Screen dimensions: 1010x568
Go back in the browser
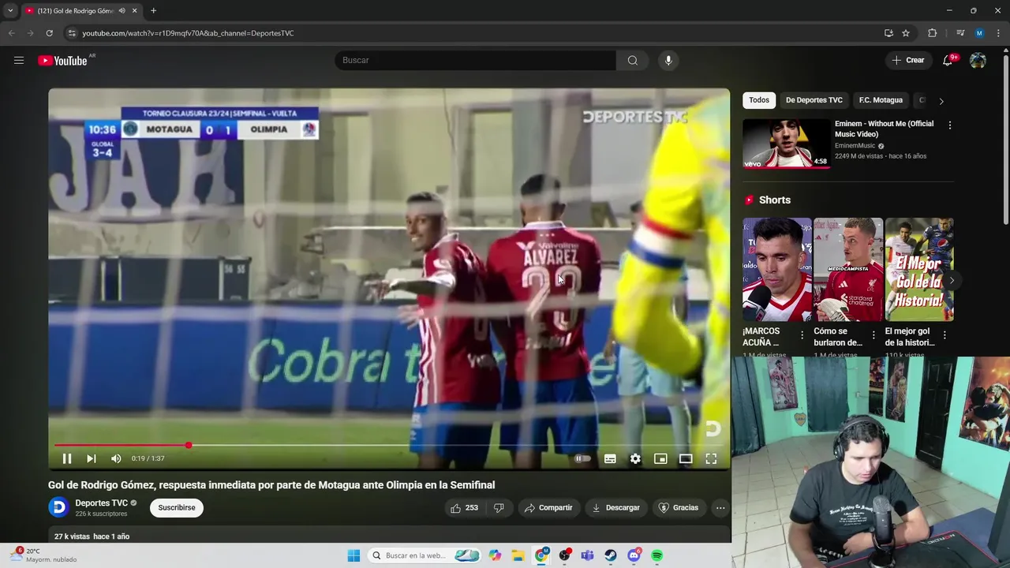(11, 33)
